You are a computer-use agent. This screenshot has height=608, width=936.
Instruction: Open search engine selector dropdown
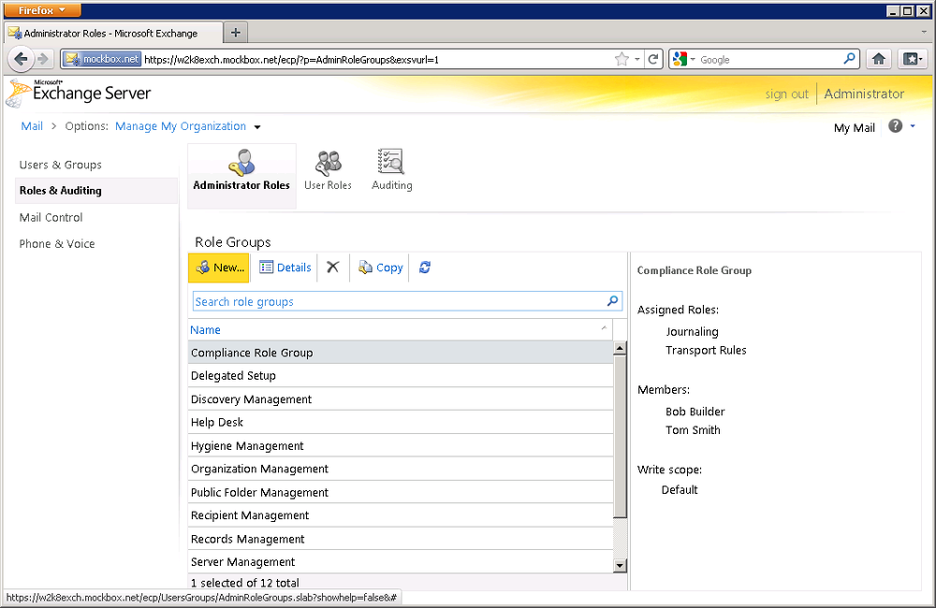pos(683,59)
